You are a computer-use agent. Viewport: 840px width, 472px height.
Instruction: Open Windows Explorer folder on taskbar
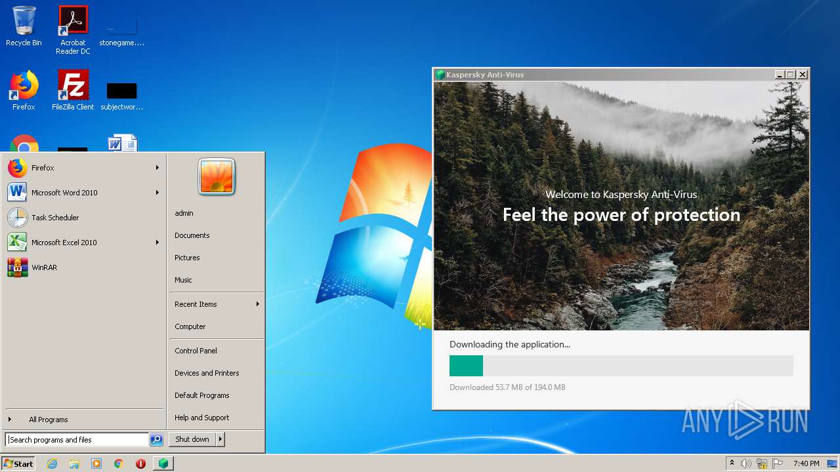click(74, 463)
